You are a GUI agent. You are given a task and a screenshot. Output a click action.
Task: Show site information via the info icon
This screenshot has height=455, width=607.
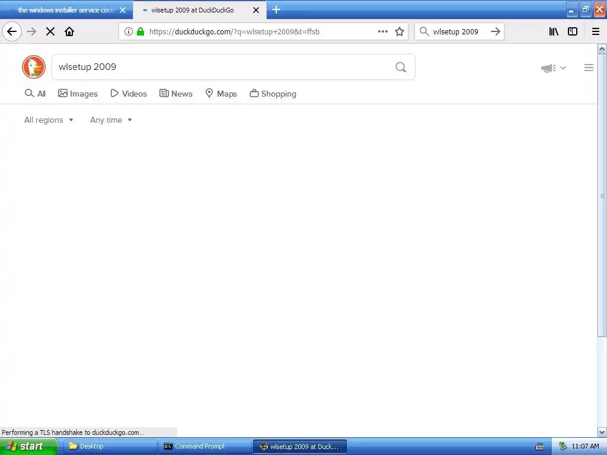pos(129,32)
